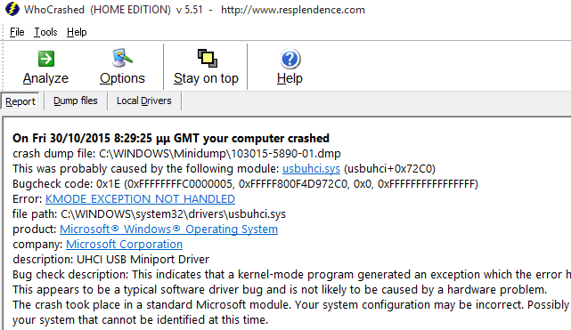Click the Stay on top label

click(206, 78)
